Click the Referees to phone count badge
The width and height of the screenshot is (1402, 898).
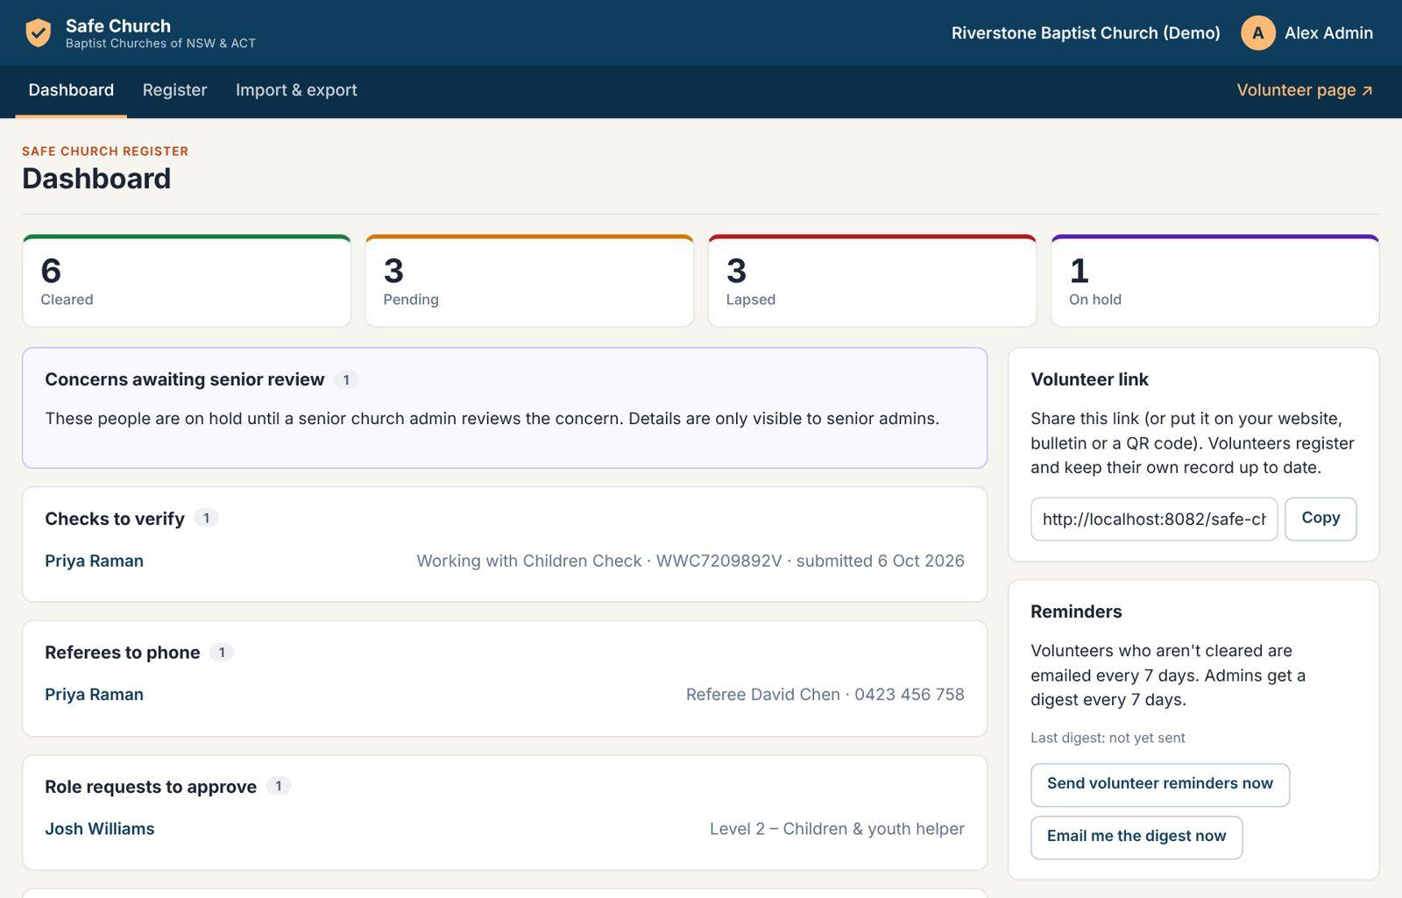click(222, 653)
